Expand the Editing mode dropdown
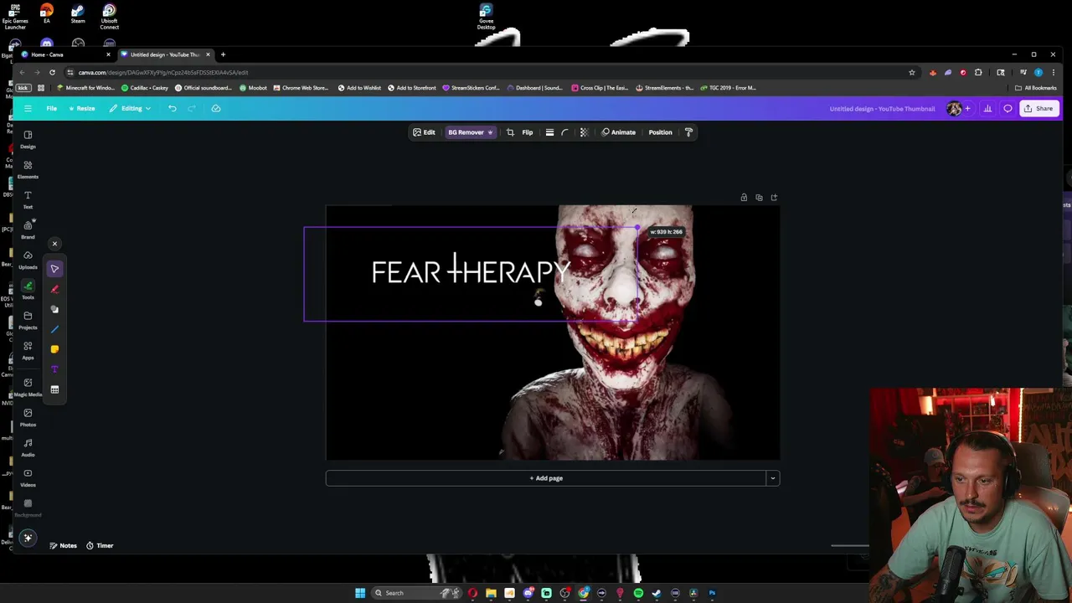The image size is (1072, 603). coord(130,108)
